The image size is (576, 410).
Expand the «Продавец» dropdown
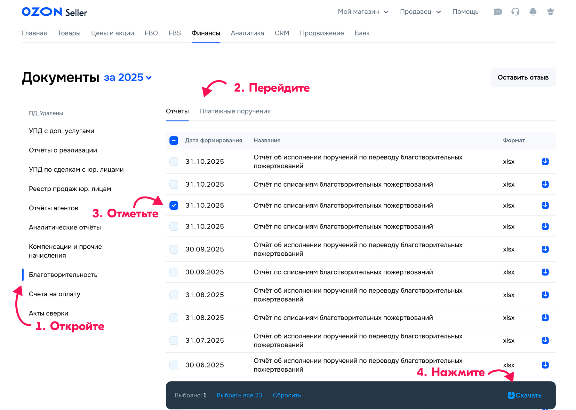(420, 12)
